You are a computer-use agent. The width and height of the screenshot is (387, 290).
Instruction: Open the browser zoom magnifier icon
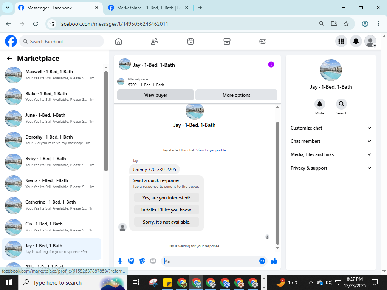322,24
